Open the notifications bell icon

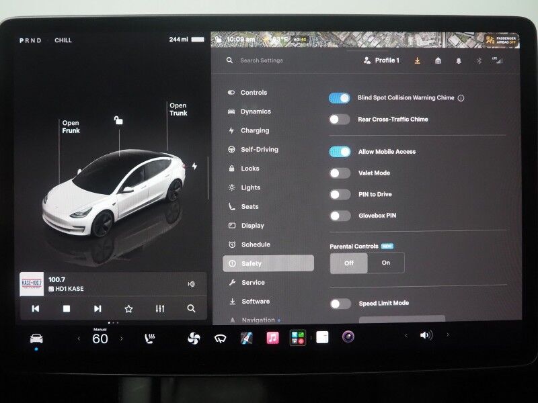pyautogui.click(x=459, y=61)
